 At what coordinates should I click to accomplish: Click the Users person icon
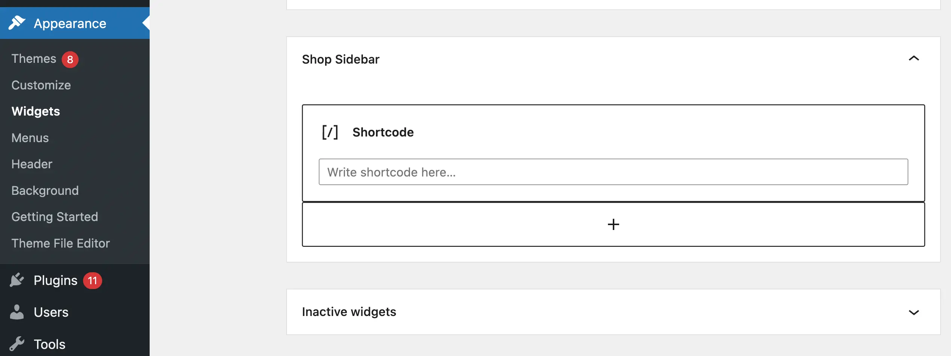[17, 312]
